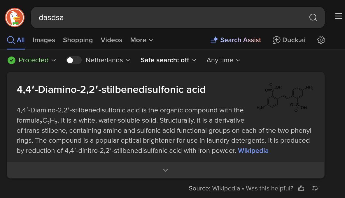The width and height of the screenshot is (345, 198).
Task: Click the magnifying glass search icon
Action: [x=313, y=17]
